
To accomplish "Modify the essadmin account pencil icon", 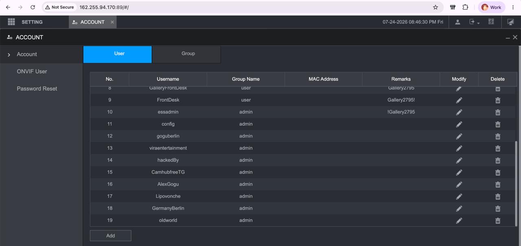I will [x=459, y=112].
